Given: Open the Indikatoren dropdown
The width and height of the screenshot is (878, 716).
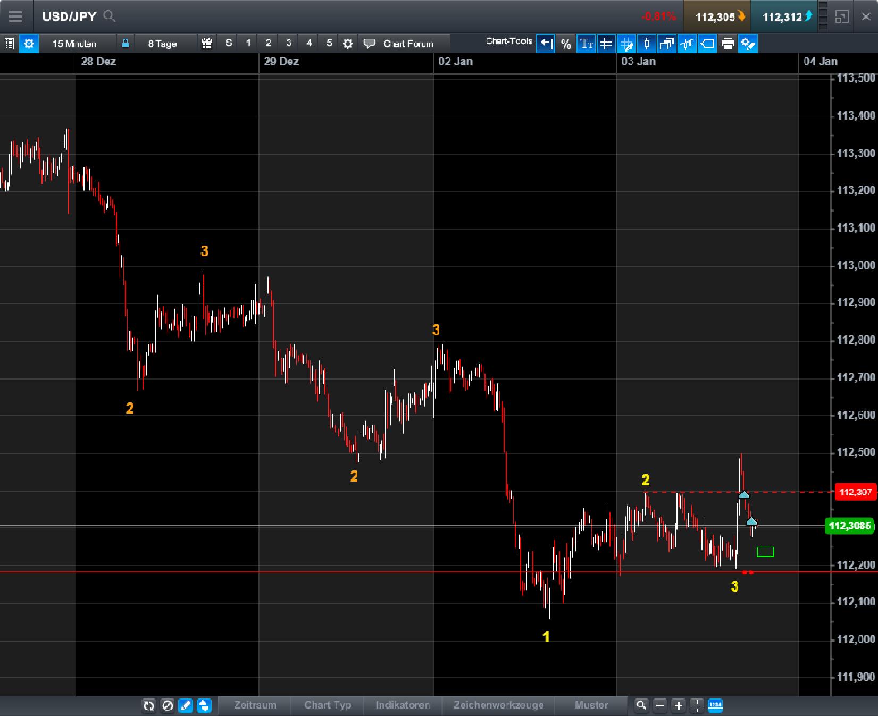Looking at the screenshot, I should (x=403, y=705).
